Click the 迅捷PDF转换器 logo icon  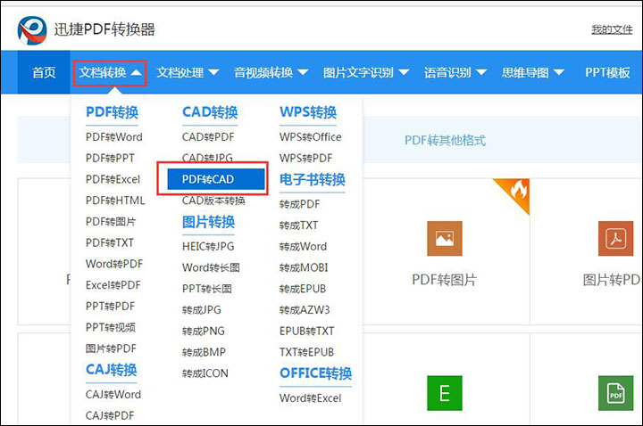pos(32,30)
